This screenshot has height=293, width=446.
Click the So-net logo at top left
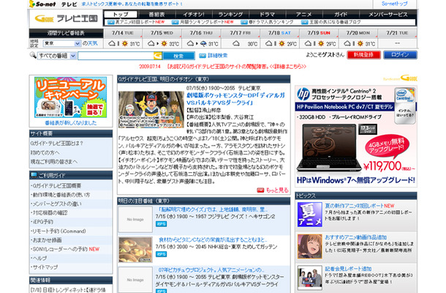(x=42, y=4)
